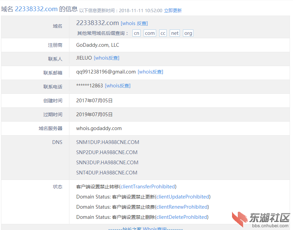Open the clientTransferProhibited status link
293x230 pixels.
click(148, 187)
